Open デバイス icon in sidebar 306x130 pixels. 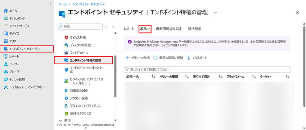6,33
